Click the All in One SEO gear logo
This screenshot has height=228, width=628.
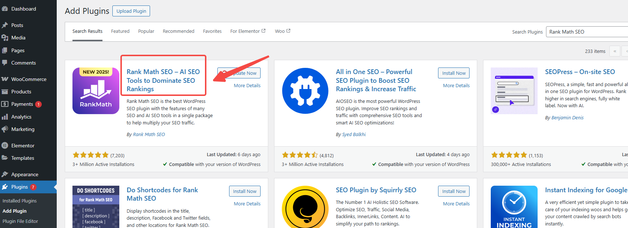pos(305,91)
